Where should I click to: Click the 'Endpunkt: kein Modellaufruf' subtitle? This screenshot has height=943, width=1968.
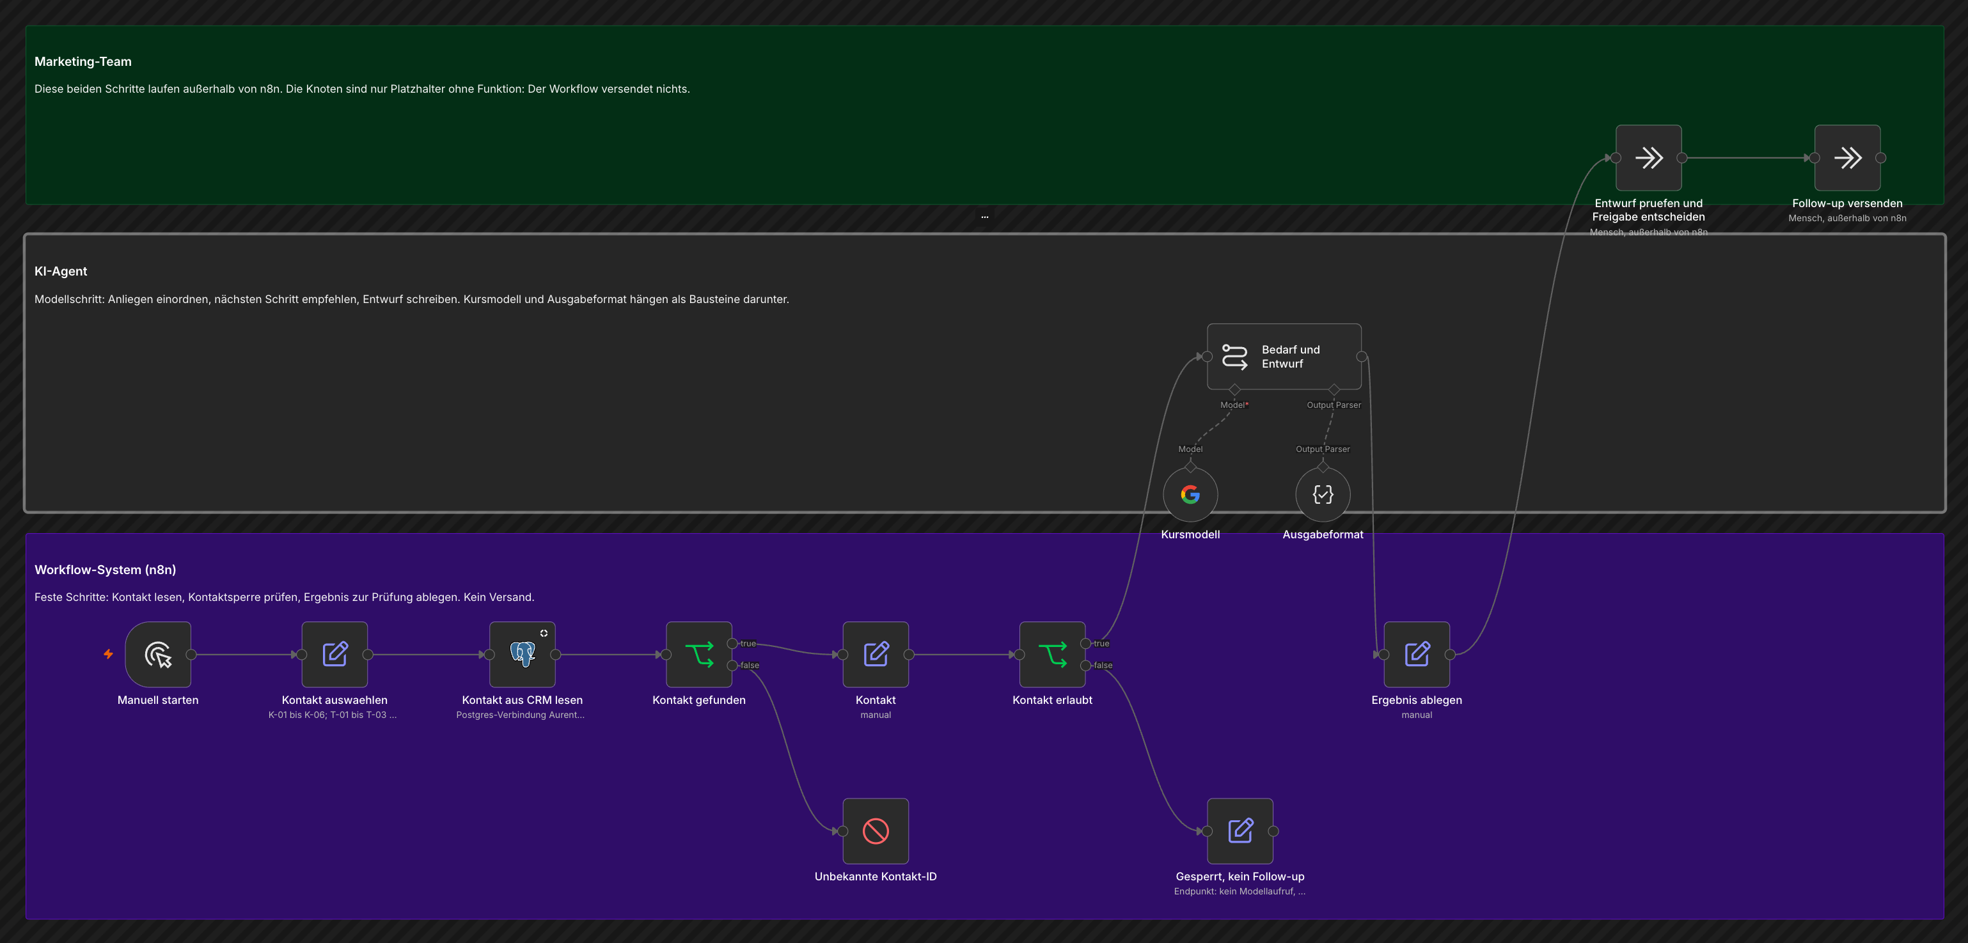tap(1240, 891)
